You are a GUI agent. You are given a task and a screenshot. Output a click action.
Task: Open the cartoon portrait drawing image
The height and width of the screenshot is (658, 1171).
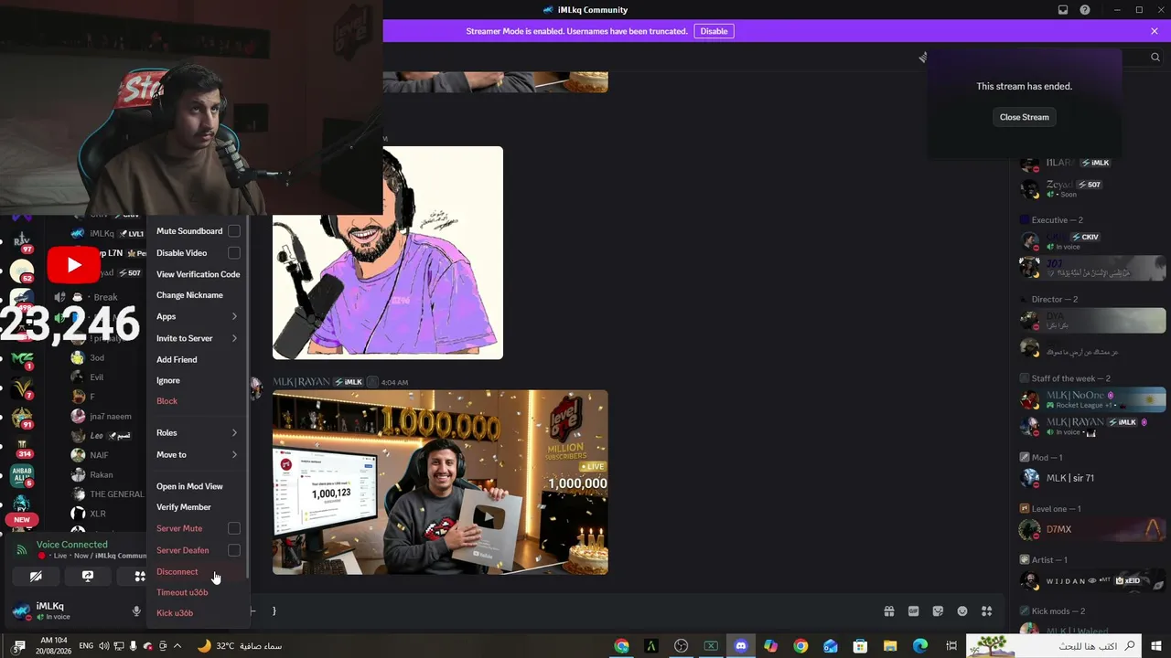[388, 252]
